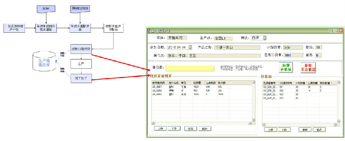Click 上移 under the packing box table
The image size is (345, 141).
click(270, 130)
